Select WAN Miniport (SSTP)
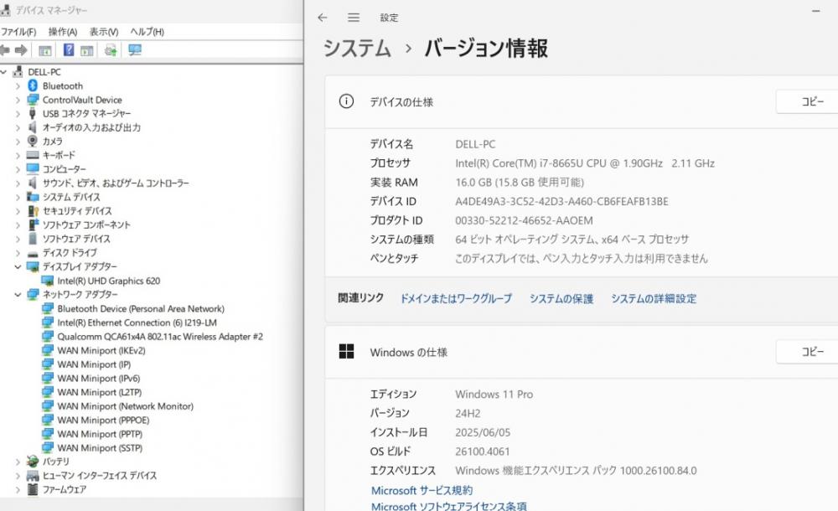The width and height of the screenshot is (838, 511). pyautogui.click(x=100, y=447)
